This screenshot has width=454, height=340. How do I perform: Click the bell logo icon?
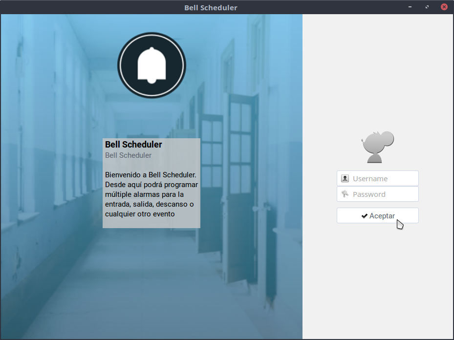(151, 65)
